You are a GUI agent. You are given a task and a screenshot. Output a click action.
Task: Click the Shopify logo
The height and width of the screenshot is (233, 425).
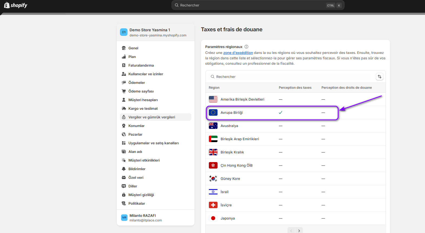click(15, 5)
